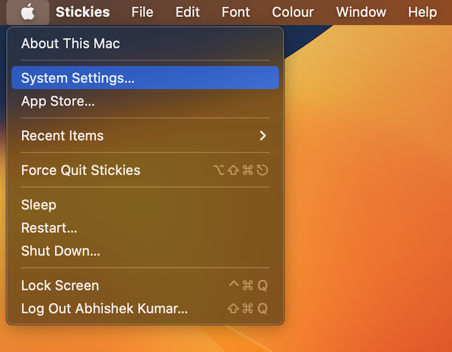Click the Recent Items chevron arrow
This screenshot has height=352, width=452.
(x=263, y=135)
